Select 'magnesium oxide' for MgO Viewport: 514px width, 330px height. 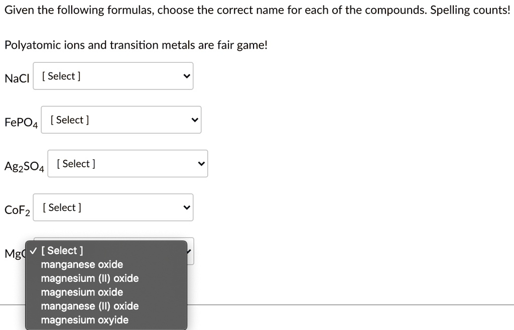pyautogui.click(x=82, y=292)
